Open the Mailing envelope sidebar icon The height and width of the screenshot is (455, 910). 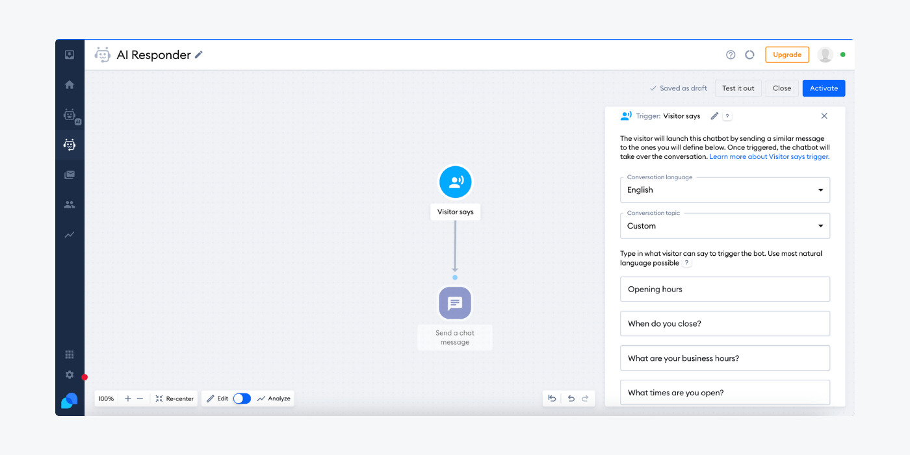(x=70, y=175)
